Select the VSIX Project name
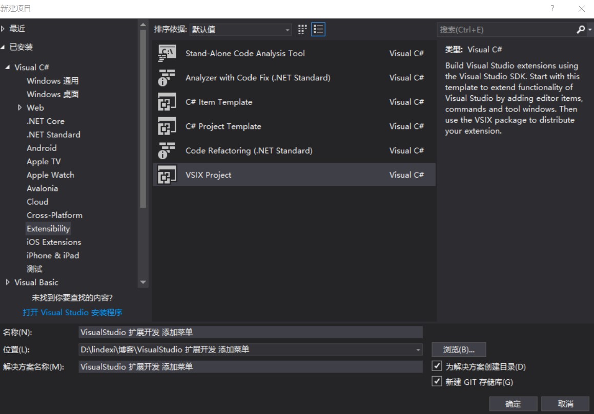Screen dimensions: 594x414 tap(209, 175)
